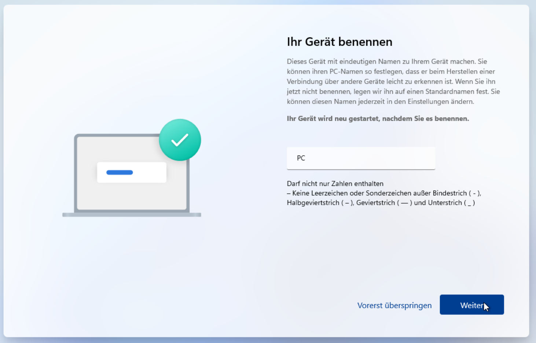Click the green checkmark badge icon
Image resolution: width=536 pixels, height=343 pixels.
click(180, 140)
